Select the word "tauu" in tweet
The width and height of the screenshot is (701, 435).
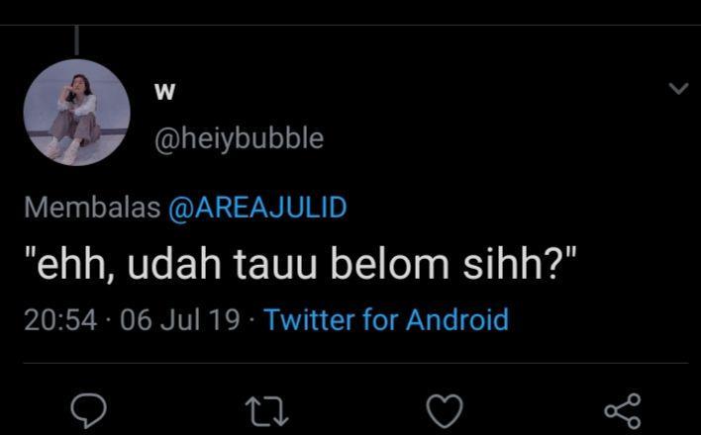click(275, 266)
